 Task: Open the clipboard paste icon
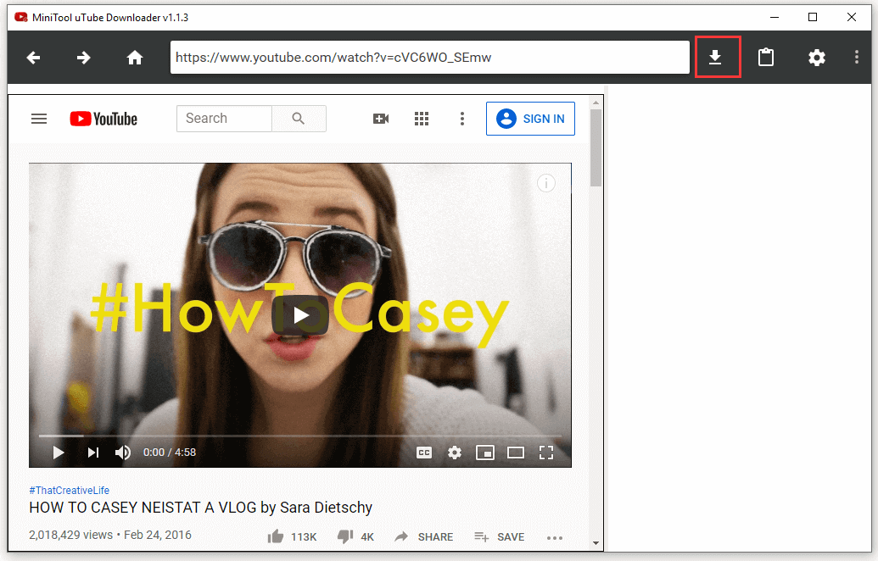tap(766, 57)
